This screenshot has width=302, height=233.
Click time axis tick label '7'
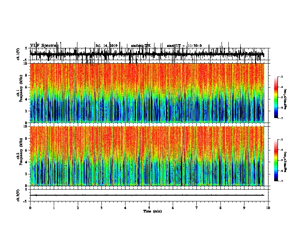(x=197, y=208)
